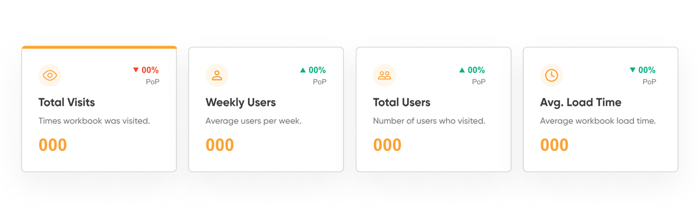Open the Avg. Load Time card heading
Image resolution: width=699 pixels, height=212 pixels.
(580, 103)
